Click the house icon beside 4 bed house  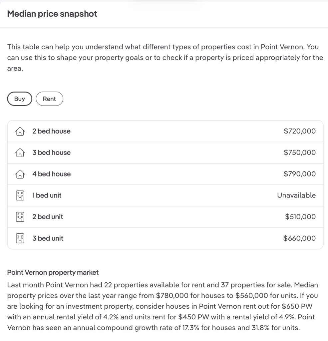[20, 174]
